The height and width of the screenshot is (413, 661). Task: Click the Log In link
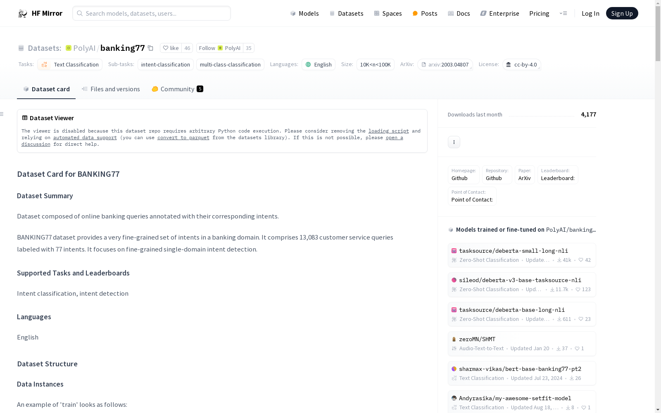pos(590,13)
